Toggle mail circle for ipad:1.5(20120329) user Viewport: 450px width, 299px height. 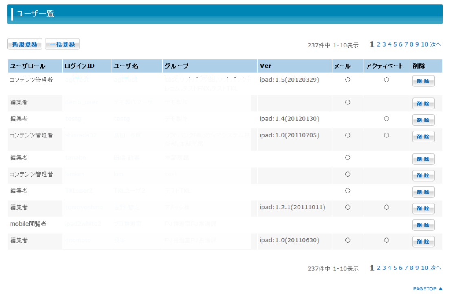348,80
